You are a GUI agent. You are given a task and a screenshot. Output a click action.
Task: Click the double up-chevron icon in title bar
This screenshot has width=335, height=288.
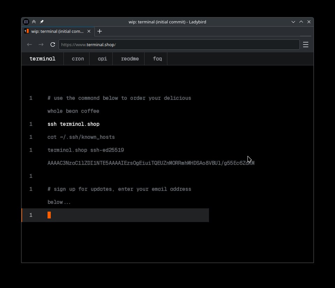click(x=34, y=22)
